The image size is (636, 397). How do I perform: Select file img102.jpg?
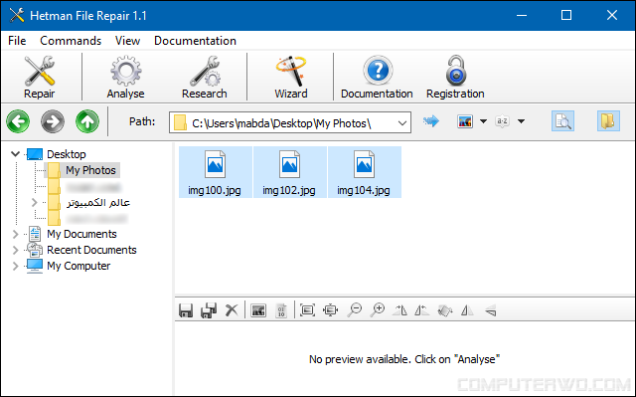point(289,172)
